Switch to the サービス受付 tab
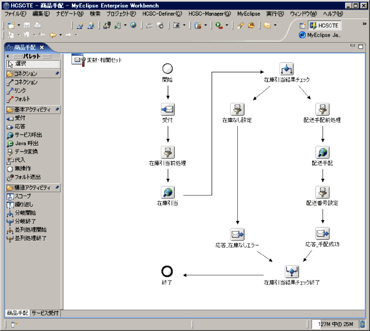The width and height of the screenshot is (370, 331). (x=44, y=313)
